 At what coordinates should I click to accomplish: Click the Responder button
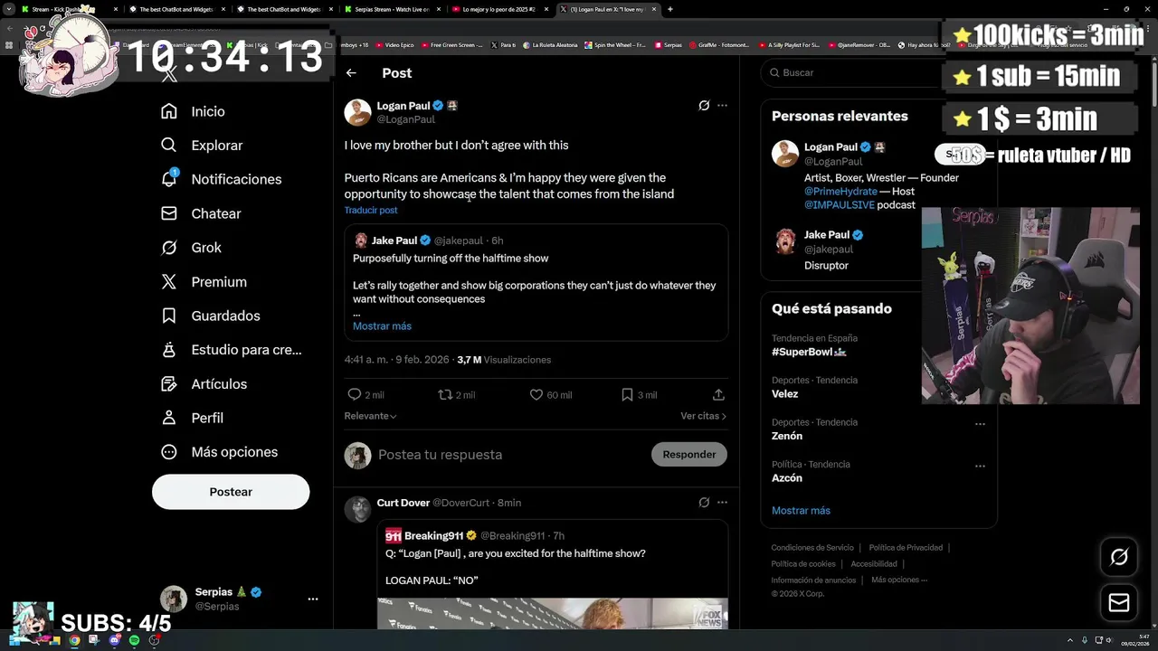tap(689, 455)
